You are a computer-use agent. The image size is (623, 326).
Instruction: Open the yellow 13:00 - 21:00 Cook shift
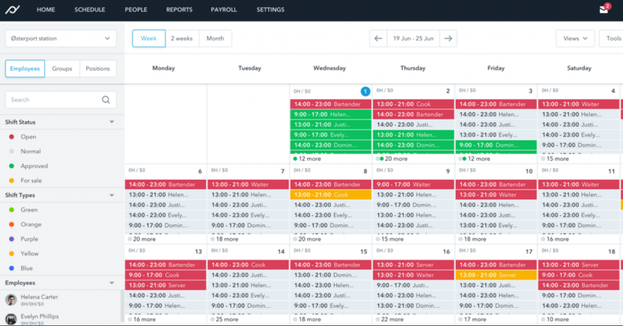330,195
